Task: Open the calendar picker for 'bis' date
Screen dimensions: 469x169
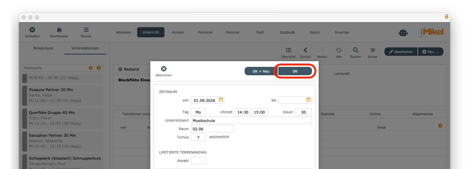Action: (308, 100)
